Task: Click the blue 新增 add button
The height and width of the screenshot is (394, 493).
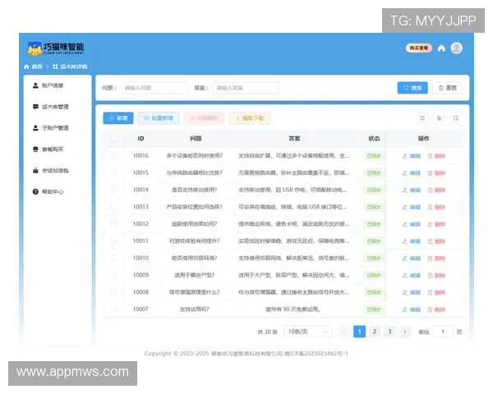Action: [118, 118]
